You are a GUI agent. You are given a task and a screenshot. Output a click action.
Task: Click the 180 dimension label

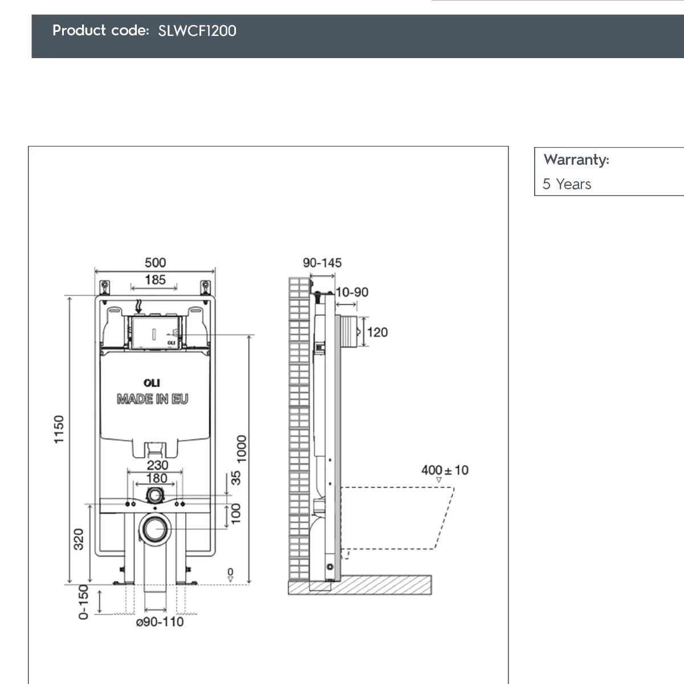pyautogui.click(x=157, y=479)
